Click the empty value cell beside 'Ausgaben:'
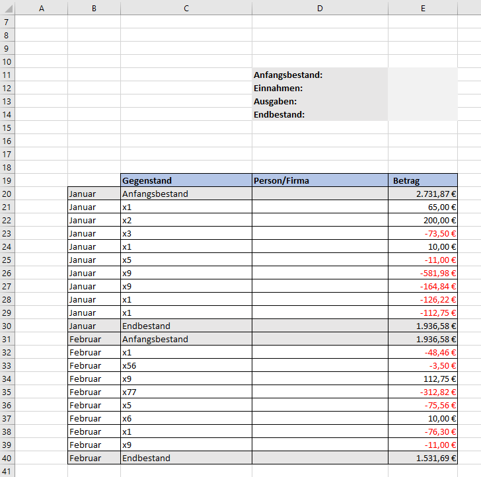The width and height of the screenshot is (481, 477). (x=422, y=101)
